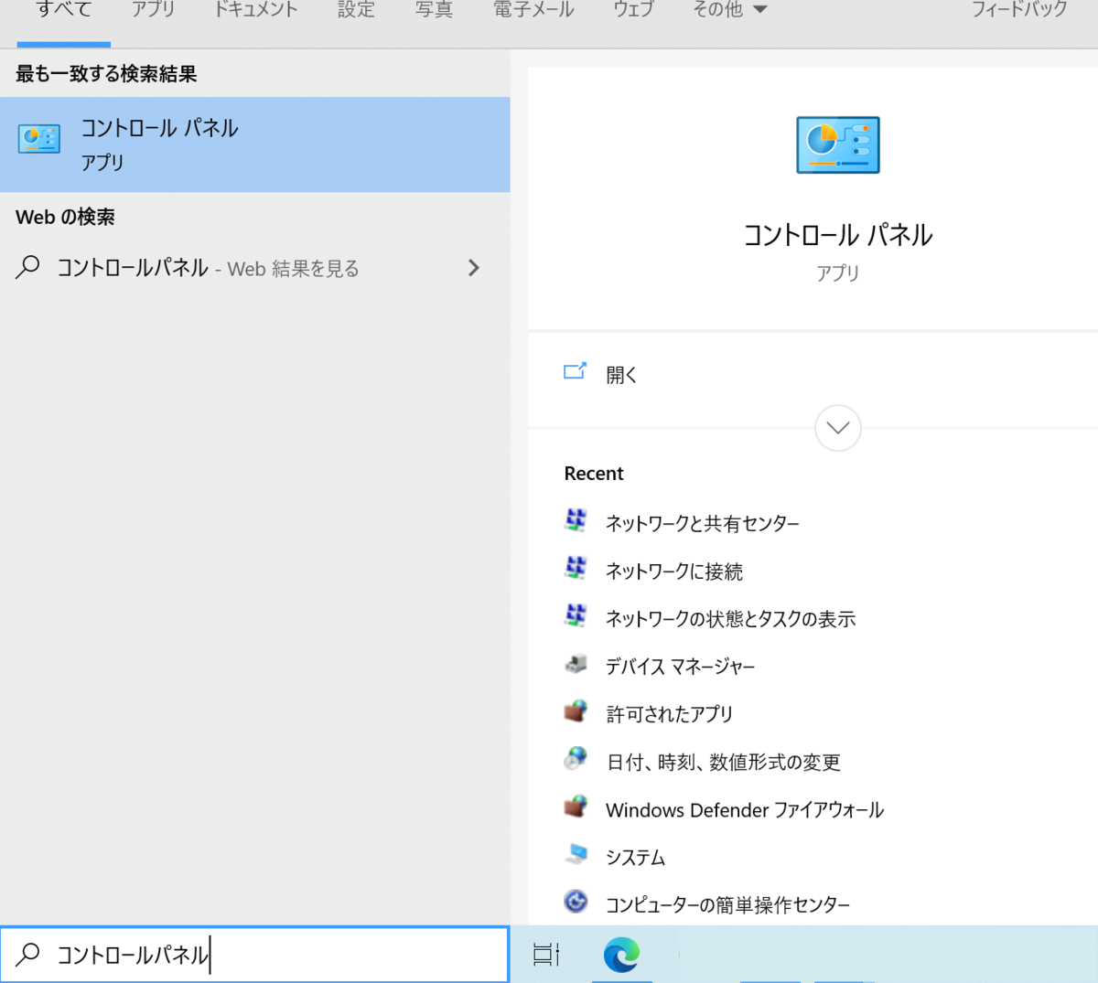This screenshot has height=983, width=1098.
Task: Click 開く to open Control Panel
Action: (x=622, y=375)
